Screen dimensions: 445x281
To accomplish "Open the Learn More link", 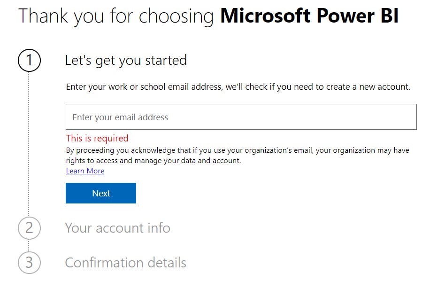I will pos(85,171).
